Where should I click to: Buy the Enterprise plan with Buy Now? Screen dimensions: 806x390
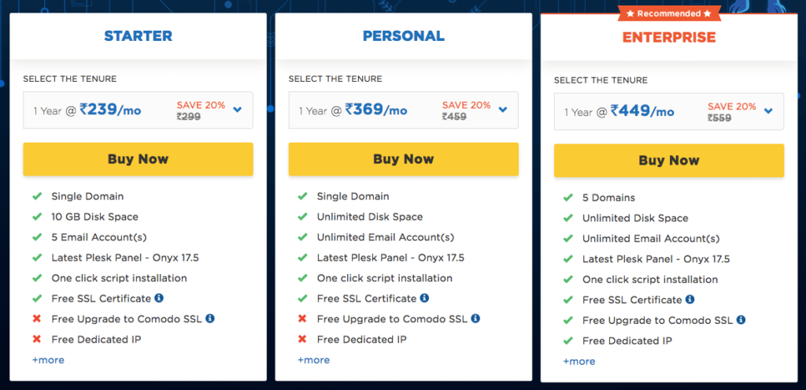tap(669, 161)
